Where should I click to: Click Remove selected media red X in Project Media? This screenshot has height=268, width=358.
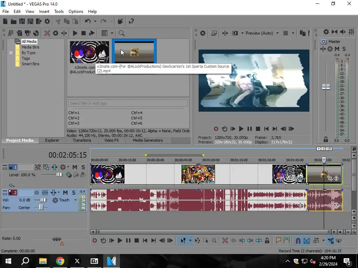click(47, 33)
